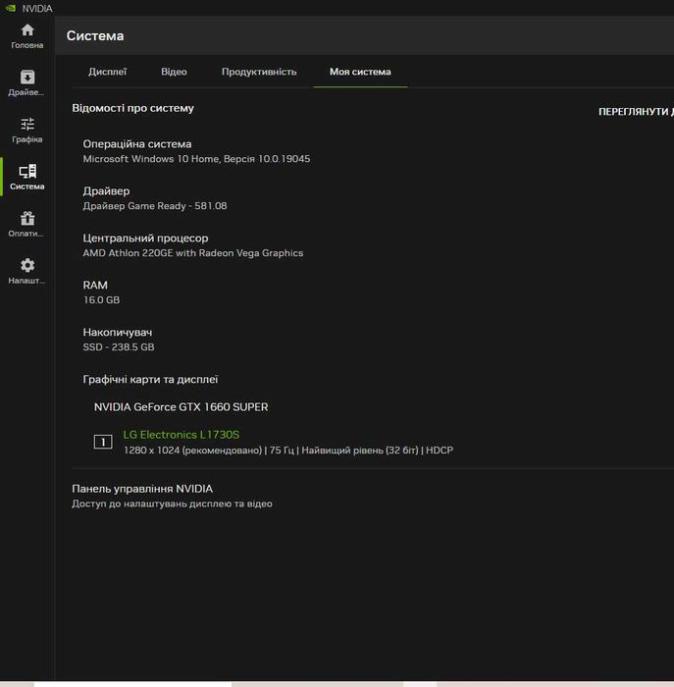Open the Графіка settings section
The width and height of the screenshot is (674, 687).
[x=27, y=131]
